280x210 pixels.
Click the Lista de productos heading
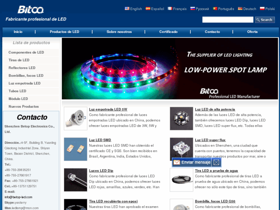click(31, 43)
